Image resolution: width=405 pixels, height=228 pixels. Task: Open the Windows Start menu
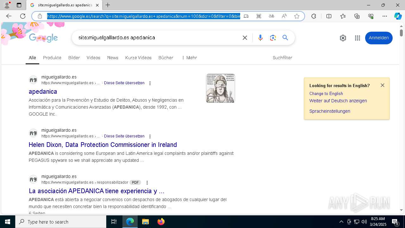click(x=8, y=222)
